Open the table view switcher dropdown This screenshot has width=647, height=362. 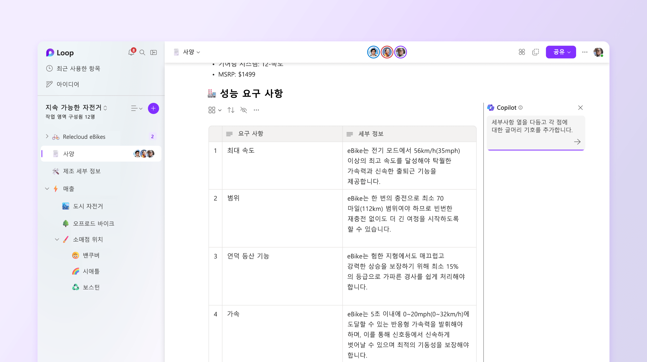215,110
